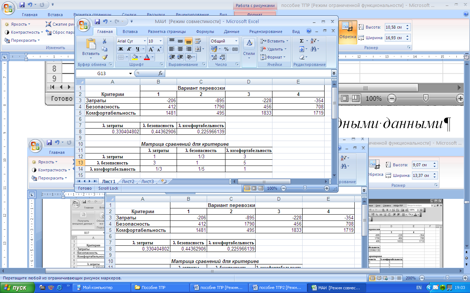This screenshot has width=470, height=293.
Task: Open Формулы tab in Excel ribbon
Action: tap(205, 31)
